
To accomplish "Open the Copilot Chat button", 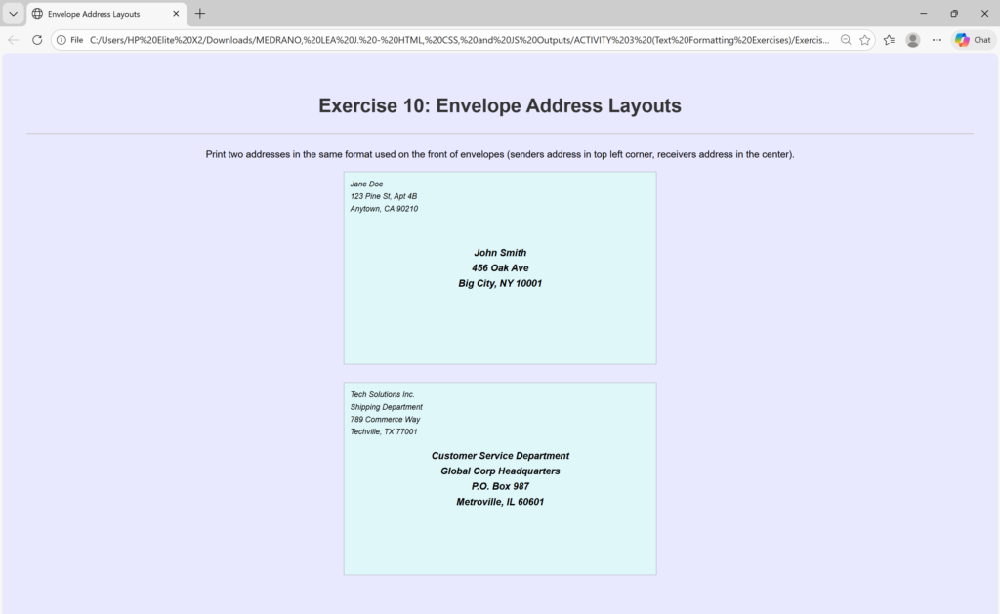I will [973, 40].
